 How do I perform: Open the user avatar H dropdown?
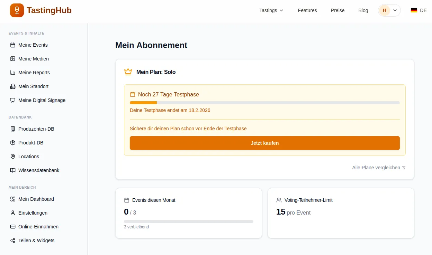tap(389, 10)
